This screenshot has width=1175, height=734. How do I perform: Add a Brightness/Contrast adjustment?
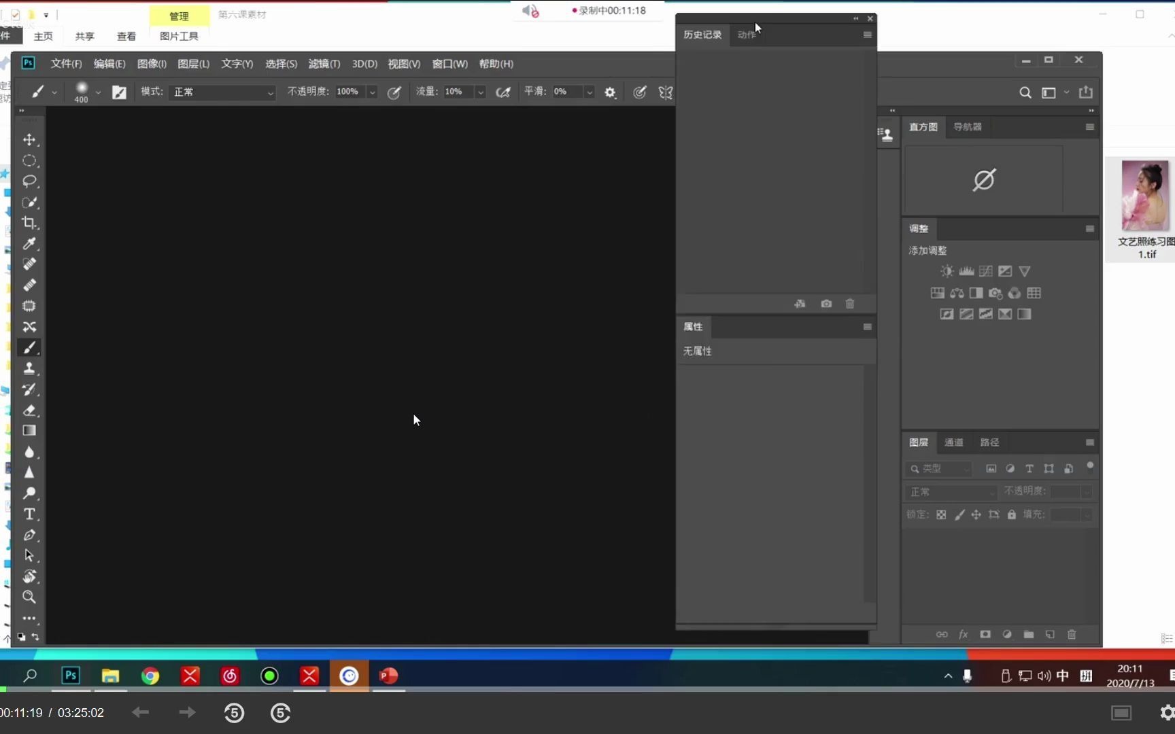tap(947, 271)
